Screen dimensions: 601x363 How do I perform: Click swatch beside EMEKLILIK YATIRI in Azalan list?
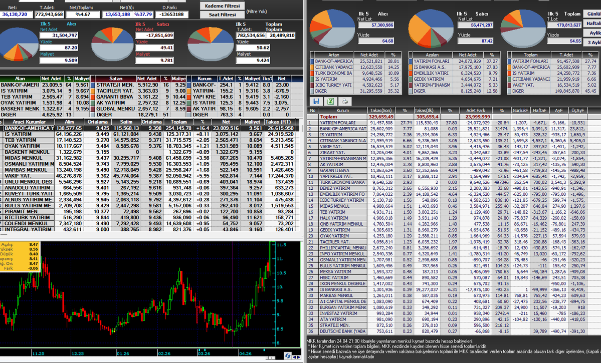tap(411, 73)
